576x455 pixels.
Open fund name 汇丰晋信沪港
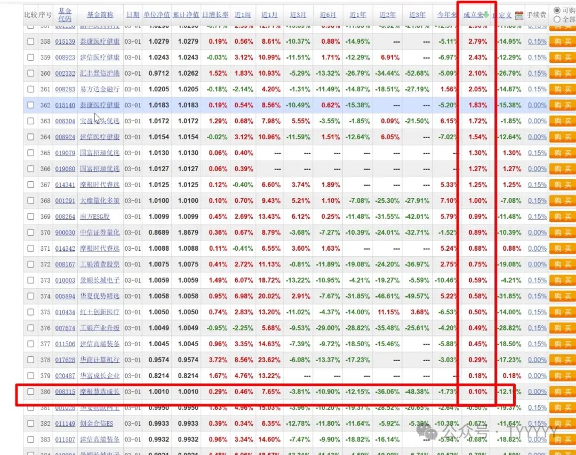coord(100,73)
